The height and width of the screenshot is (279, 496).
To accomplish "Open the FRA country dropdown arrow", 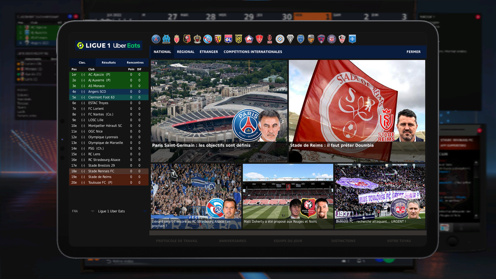I will point(93,211).
